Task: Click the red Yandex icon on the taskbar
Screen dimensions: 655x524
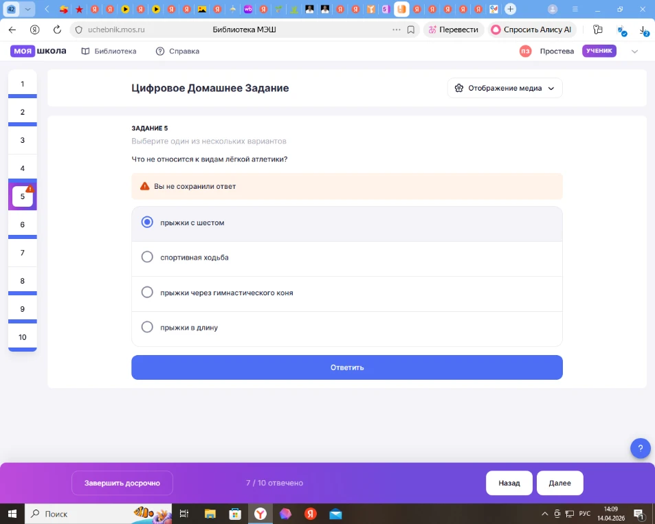Action: pyautogui.click(x=311, y=514)
